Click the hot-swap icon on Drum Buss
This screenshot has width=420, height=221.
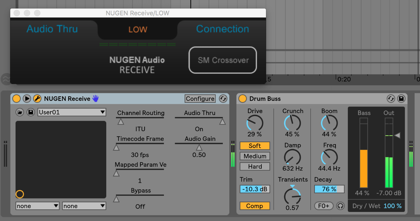(x=391, y=99)
